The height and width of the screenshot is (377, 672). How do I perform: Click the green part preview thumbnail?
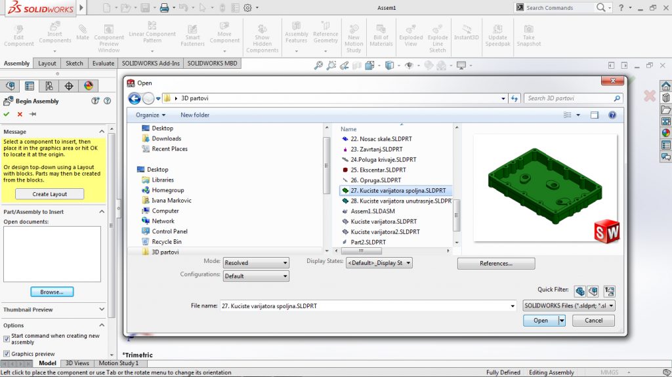click(545, 188)
